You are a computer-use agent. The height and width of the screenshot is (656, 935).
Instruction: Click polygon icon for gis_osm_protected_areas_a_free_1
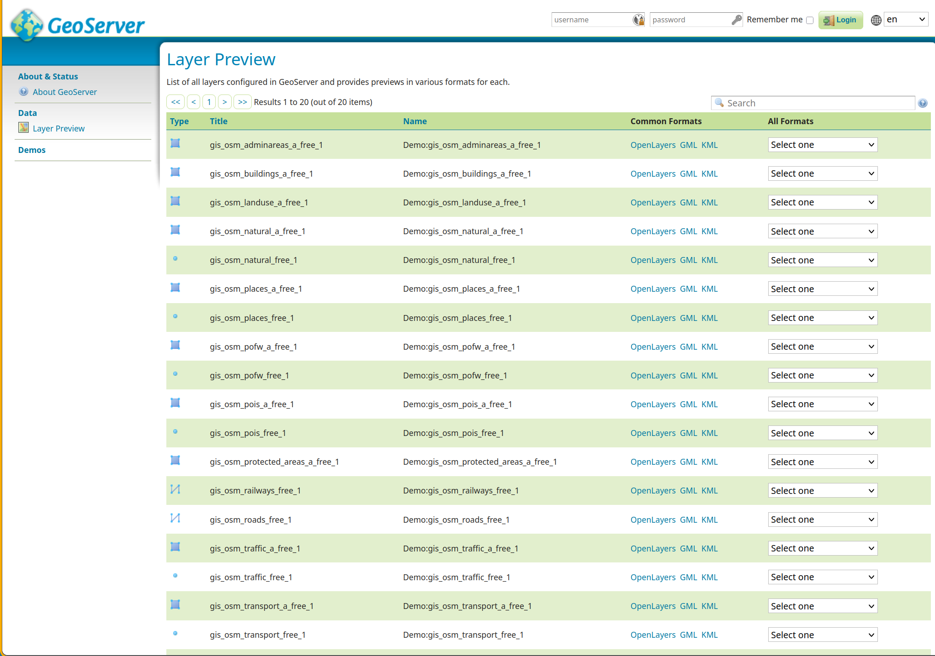click(x=175, y=460)
